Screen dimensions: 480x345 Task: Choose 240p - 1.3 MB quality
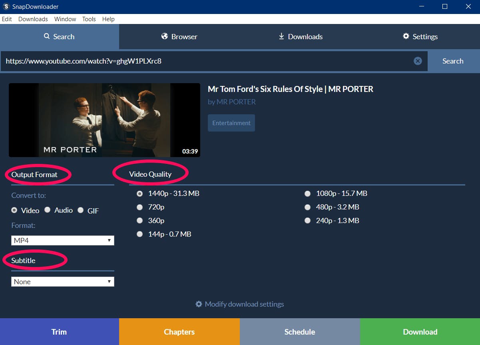(307, 220)
